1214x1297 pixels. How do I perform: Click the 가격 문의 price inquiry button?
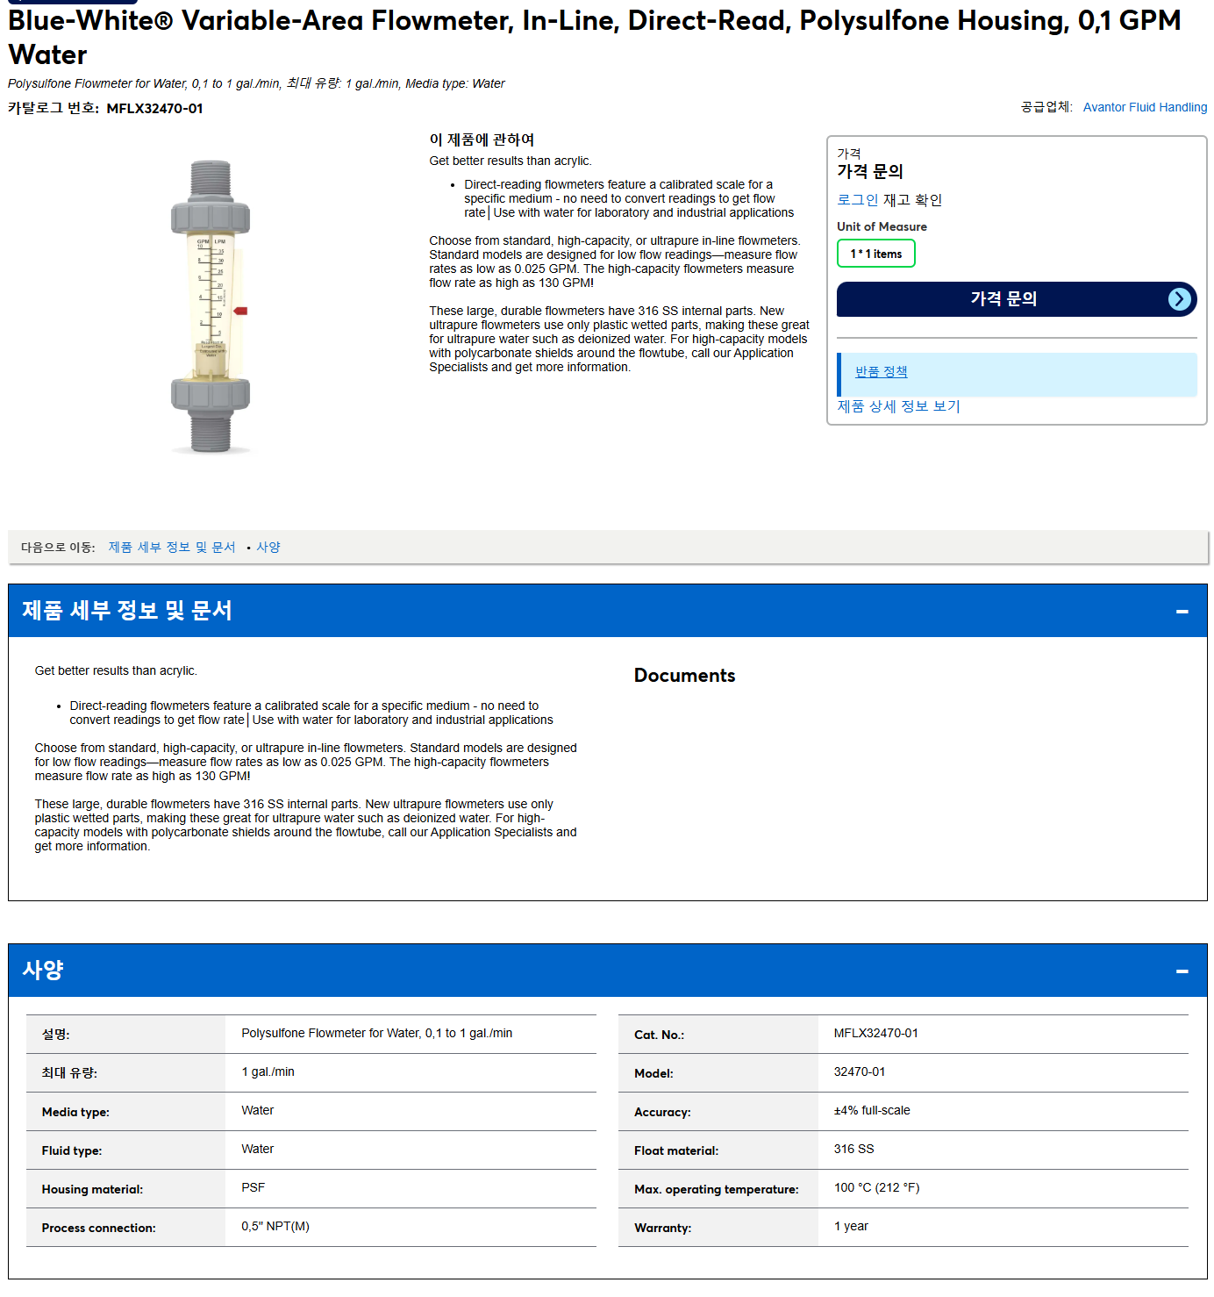coord(1016,299)
